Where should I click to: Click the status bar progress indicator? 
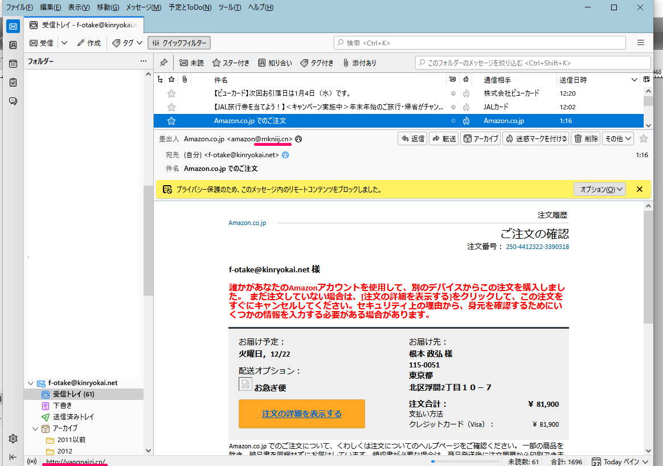tap(465, 461)
